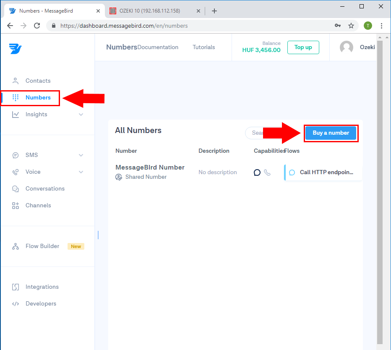Viewport: 391px width, 350px height.
Task: Click the Call HTTP endpoint flow
Action: (323, 172)
